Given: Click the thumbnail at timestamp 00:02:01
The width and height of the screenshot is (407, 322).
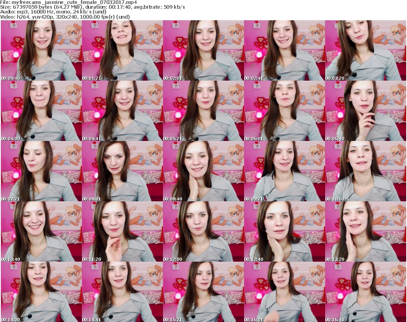Looking at the screenshot, I should pyautogui.click(x=203, y=50).
